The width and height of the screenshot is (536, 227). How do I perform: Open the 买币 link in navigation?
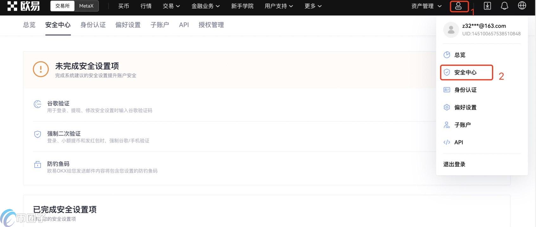(x=124, y=6)
